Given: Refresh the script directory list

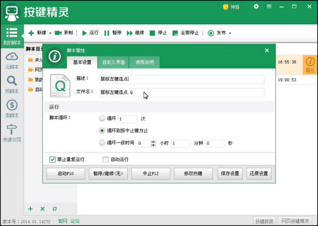Looking at the screenshot, I should (x=55, y=209).
